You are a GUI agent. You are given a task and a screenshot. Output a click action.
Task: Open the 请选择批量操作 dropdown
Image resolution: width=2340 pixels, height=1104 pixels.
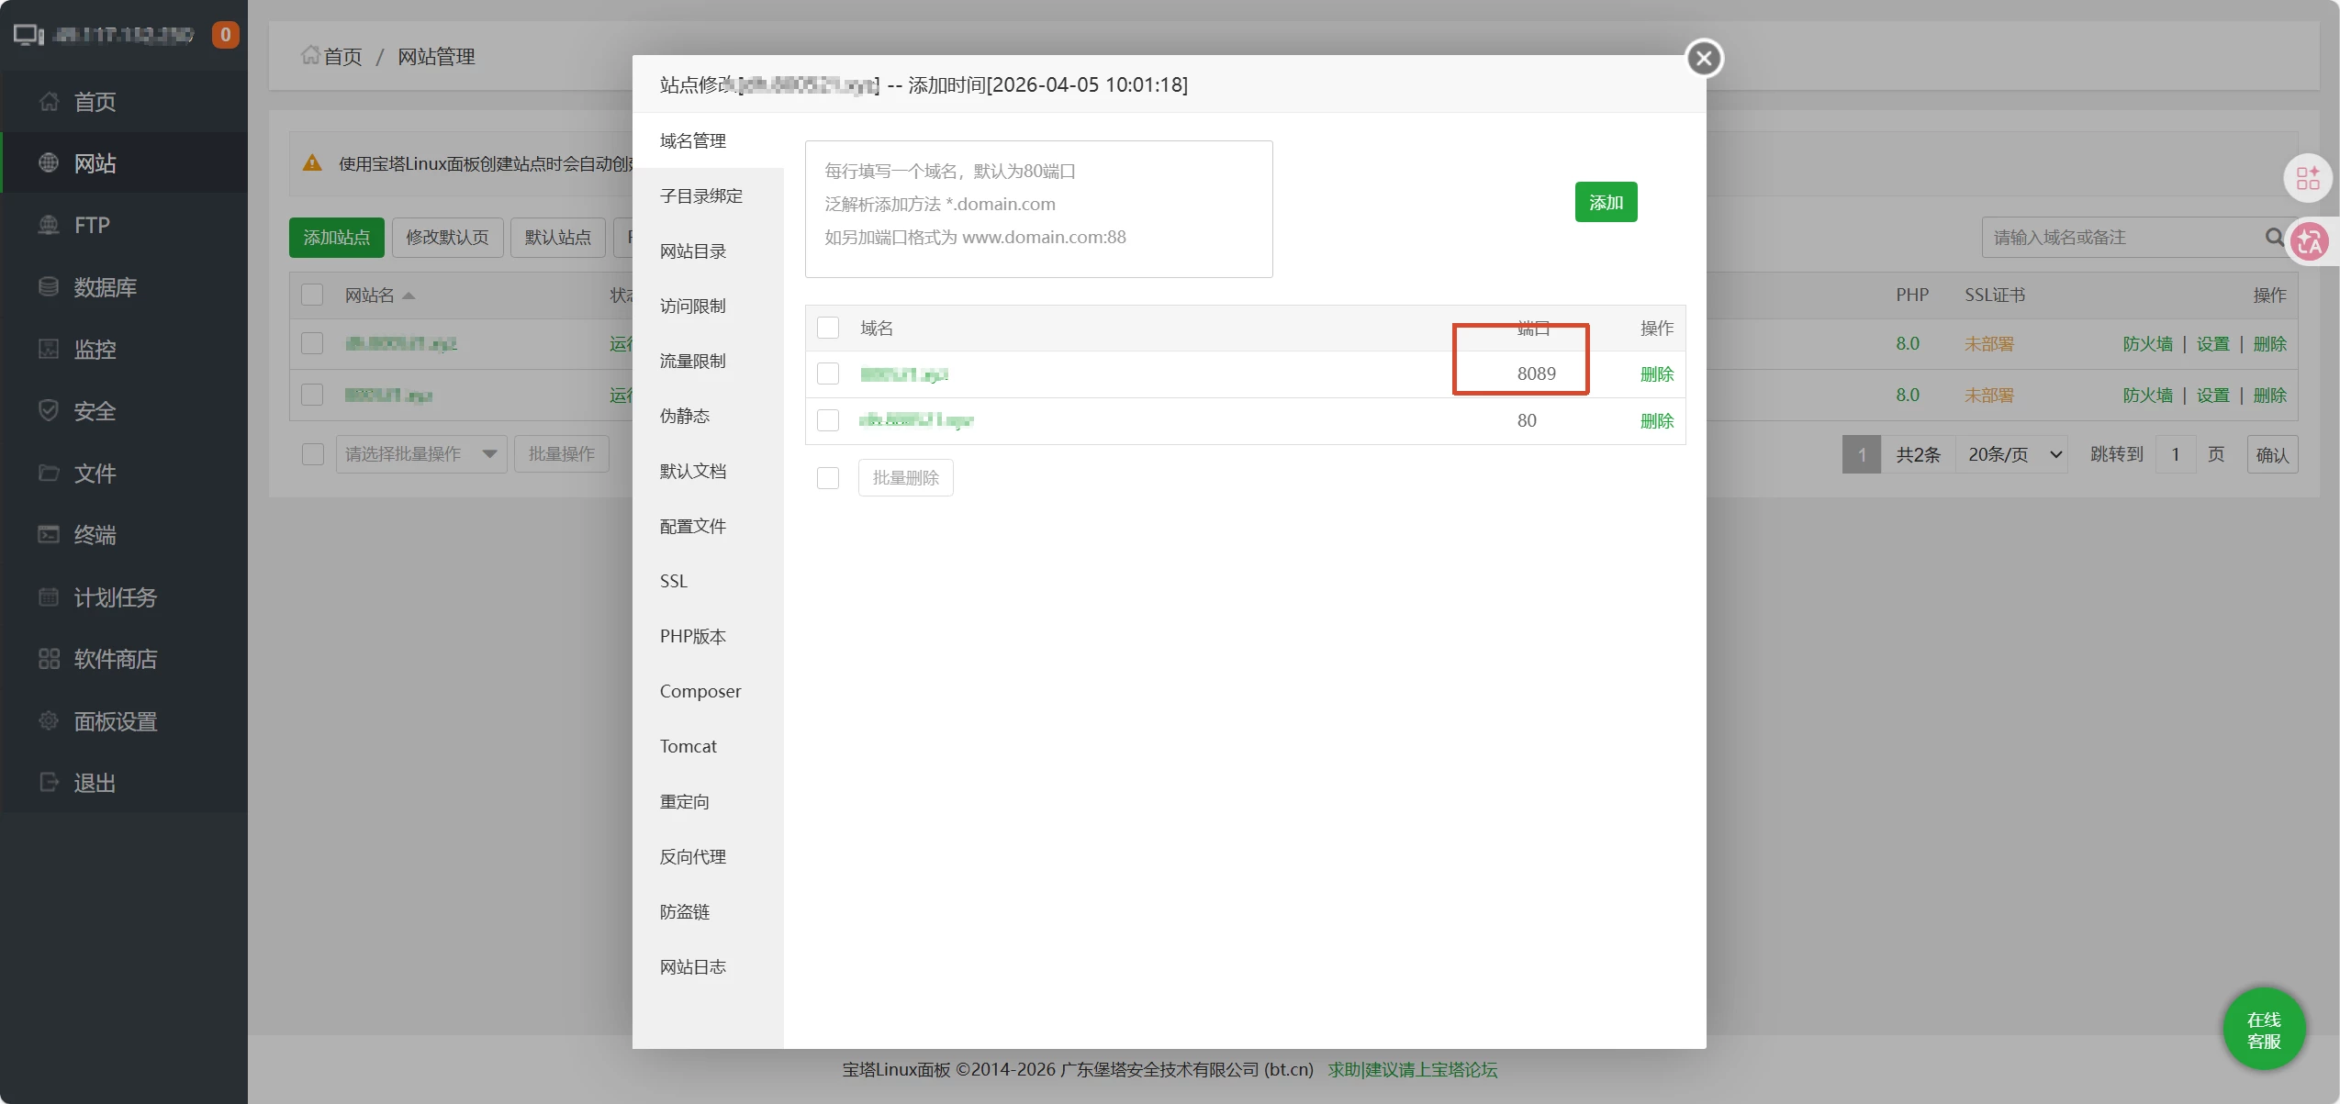pyautogui.click(x=420, y=453)
